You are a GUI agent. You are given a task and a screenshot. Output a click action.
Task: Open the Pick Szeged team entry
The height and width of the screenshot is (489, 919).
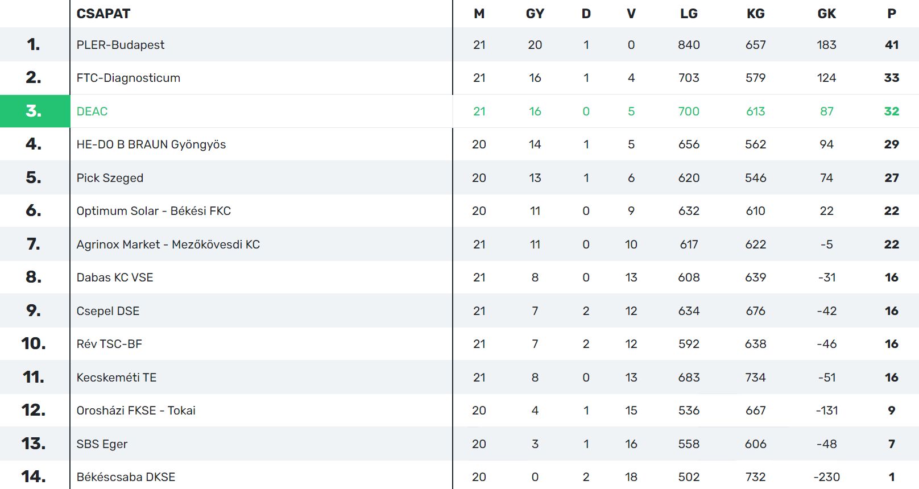click(x=110, y=178)
